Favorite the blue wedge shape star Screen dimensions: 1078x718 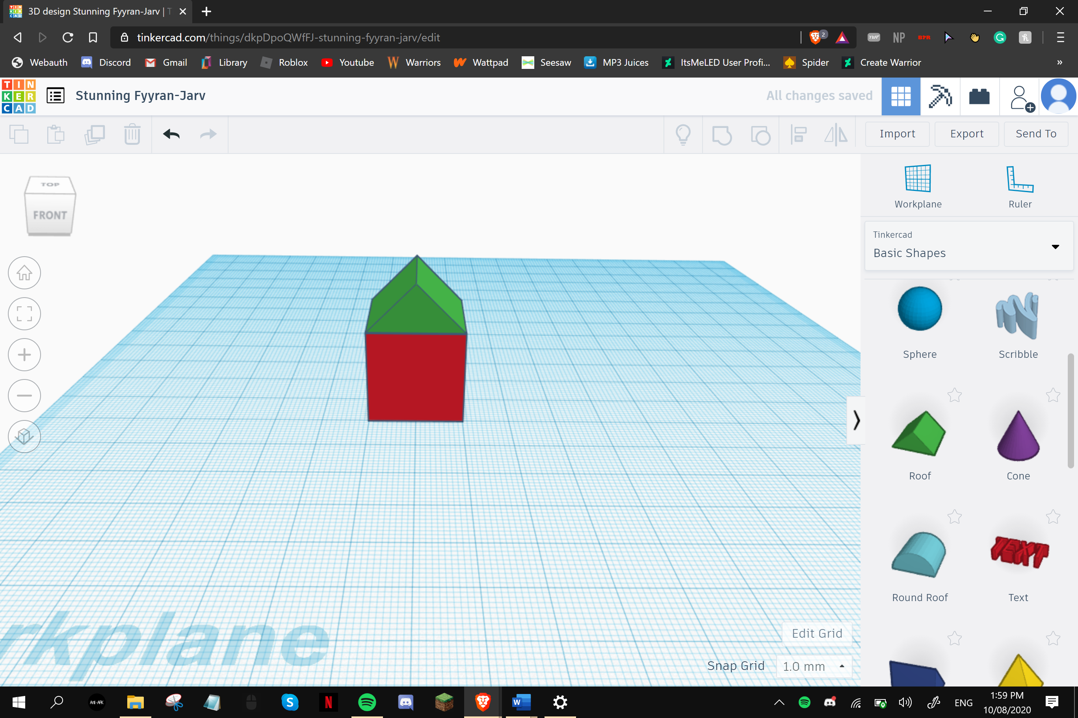point(955,638)
